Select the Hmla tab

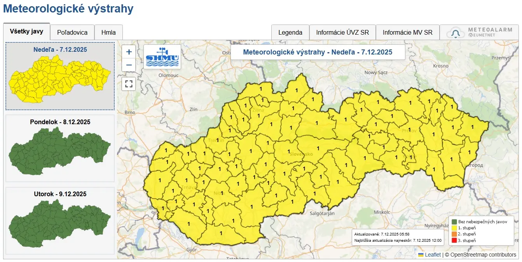pos(108,32)
